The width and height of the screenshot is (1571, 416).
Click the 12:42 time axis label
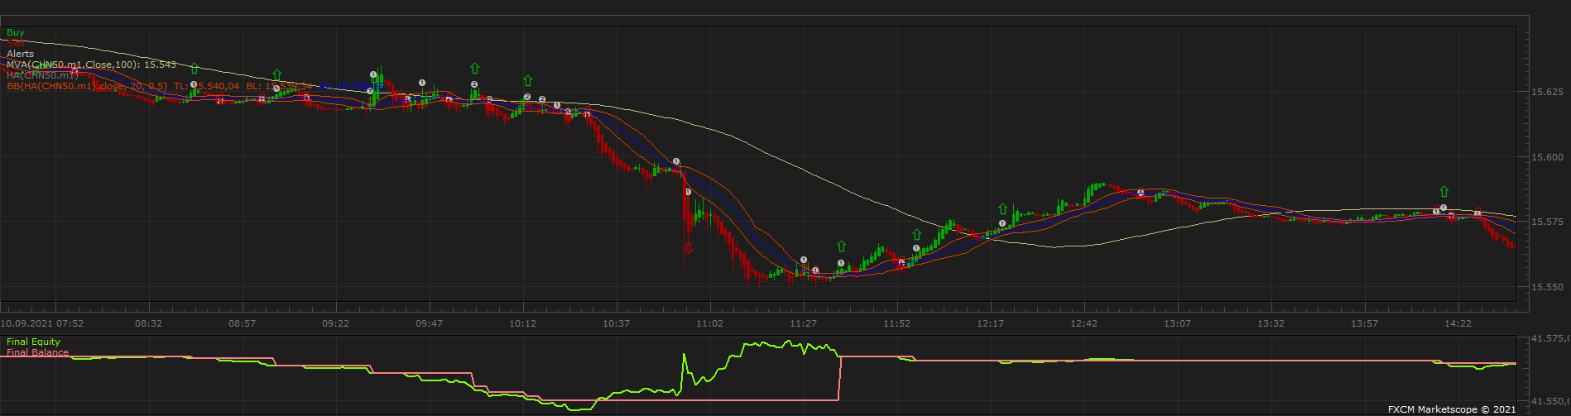(x=1084, y=323)
